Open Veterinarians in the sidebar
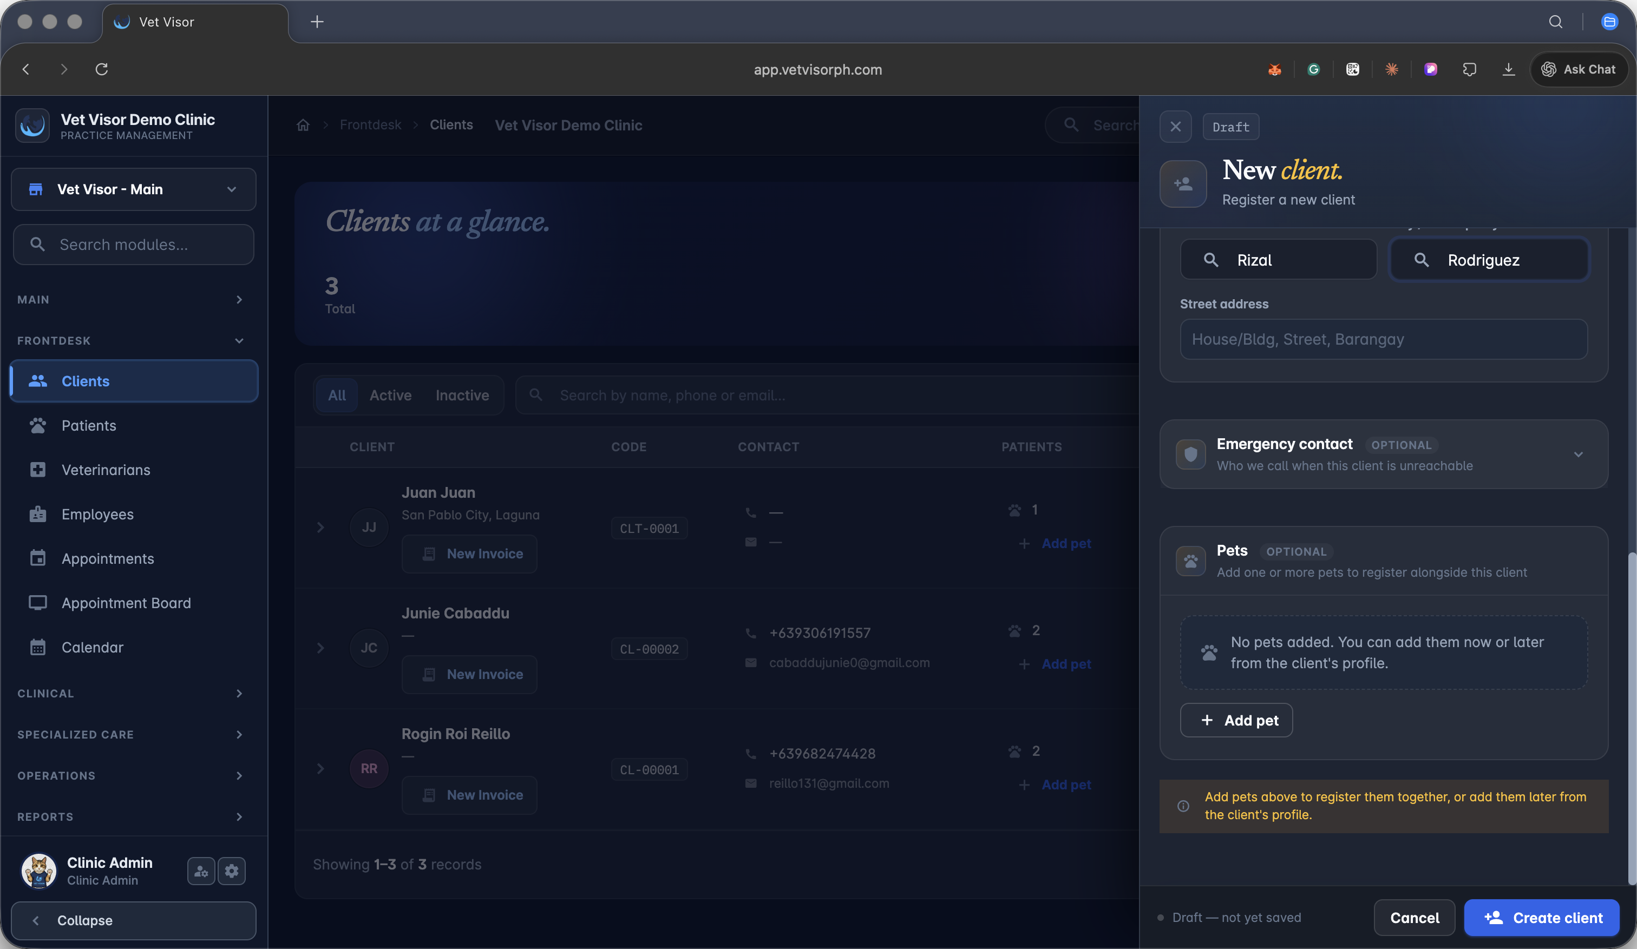The image size is (1637, 949). coord(134,470)
